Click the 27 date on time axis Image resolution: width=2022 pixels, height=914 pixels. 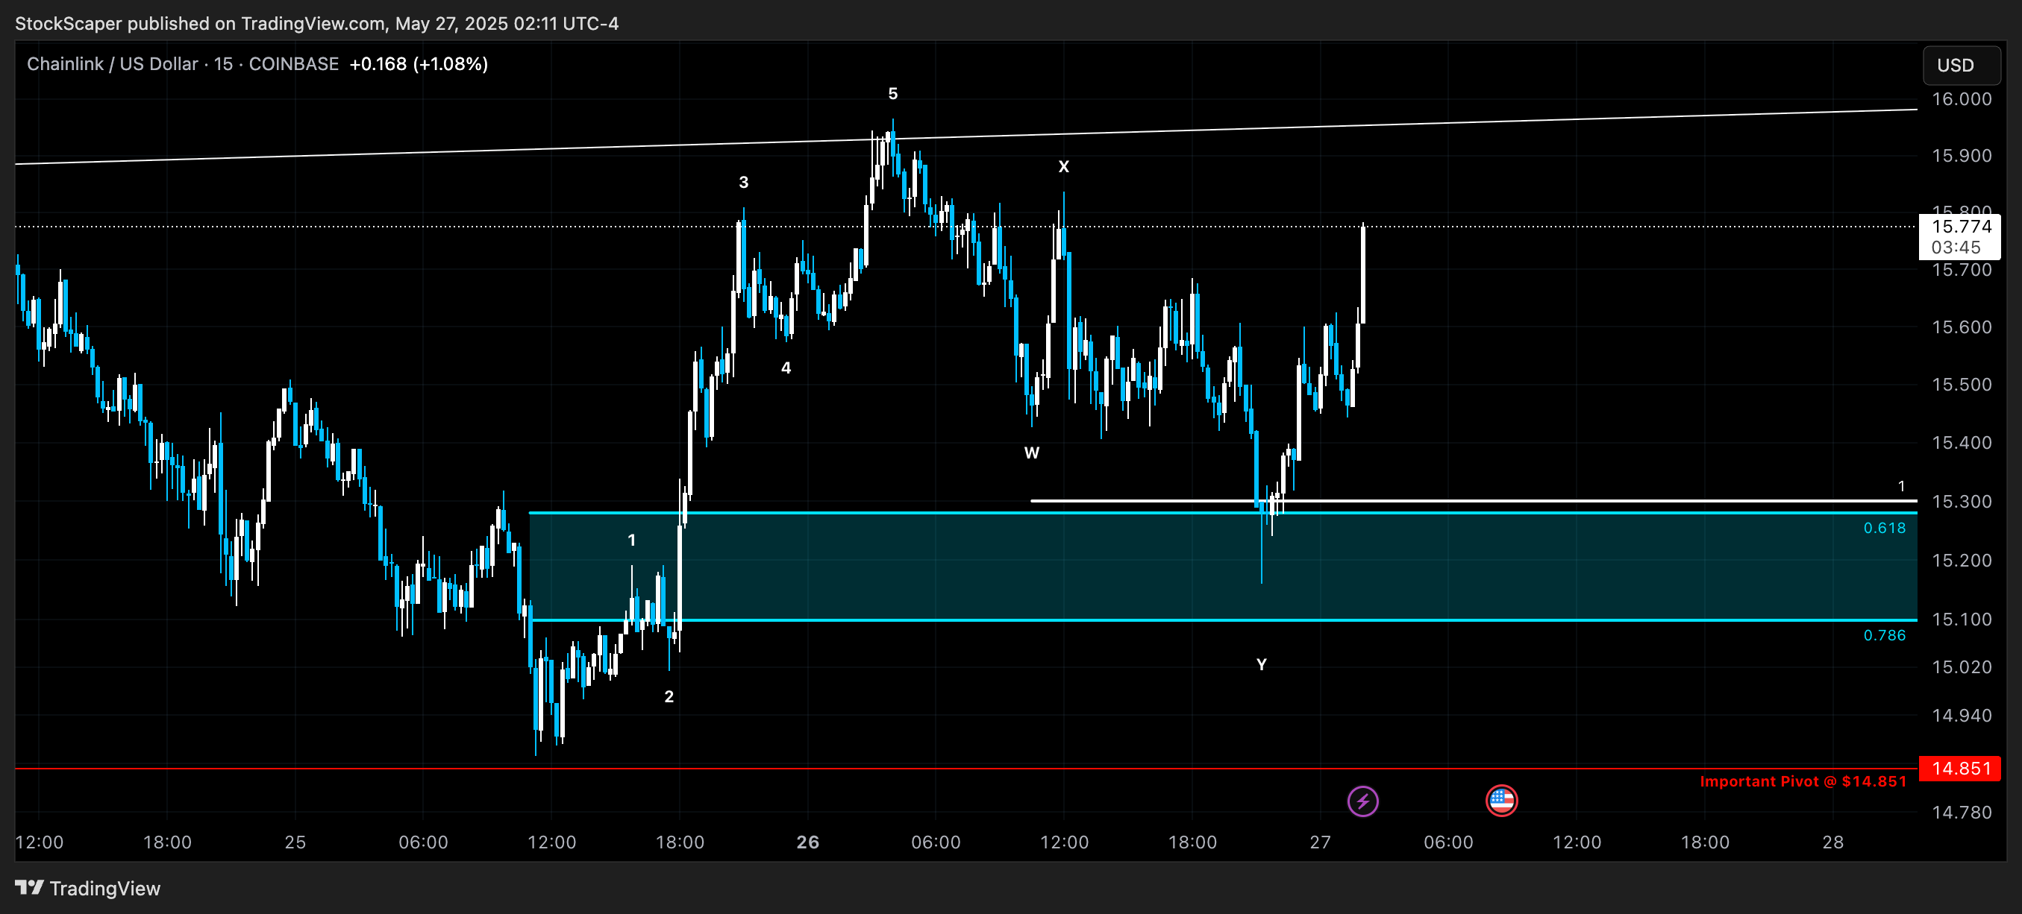tap(1320, 842)
